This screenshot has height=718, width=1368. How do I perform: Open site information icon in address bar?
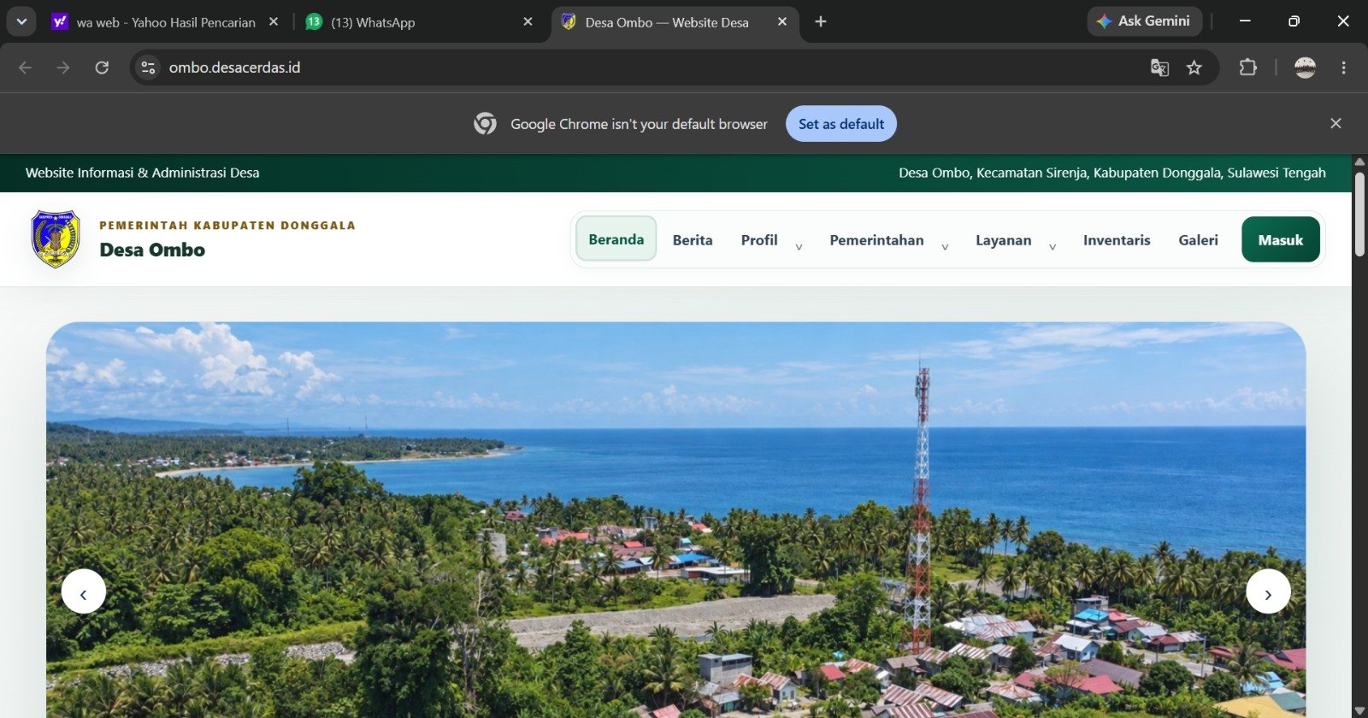(148, 68)
